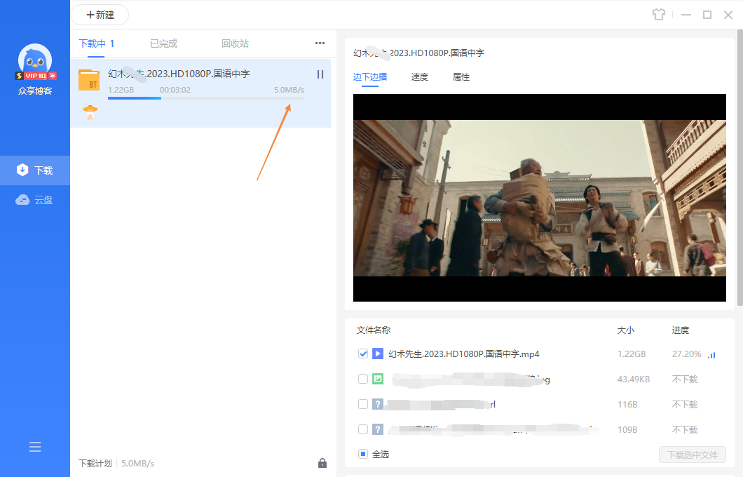Click the 文件名称 column header

point(374,330)
